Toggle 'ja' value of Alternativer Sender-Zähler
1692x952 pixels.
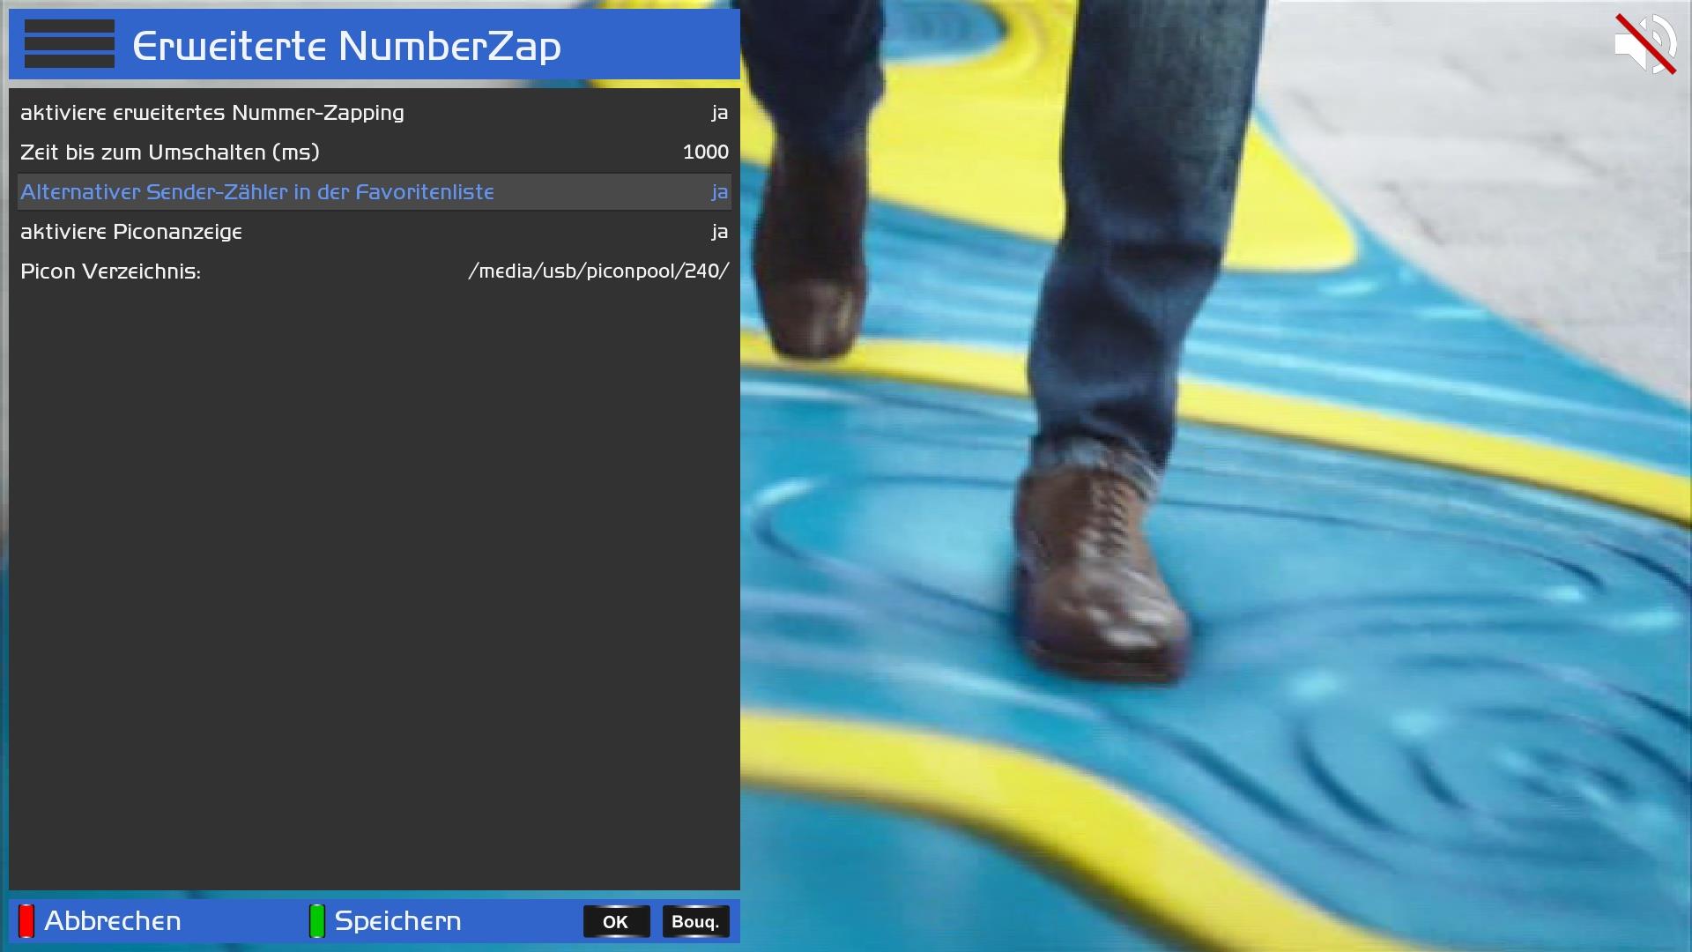click(x=719, y=192)
